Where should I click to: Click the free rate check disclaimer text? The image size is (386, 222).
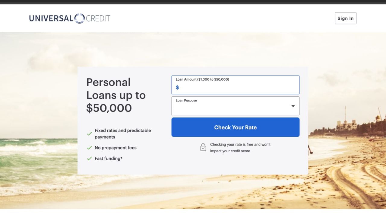click(240, 148)
